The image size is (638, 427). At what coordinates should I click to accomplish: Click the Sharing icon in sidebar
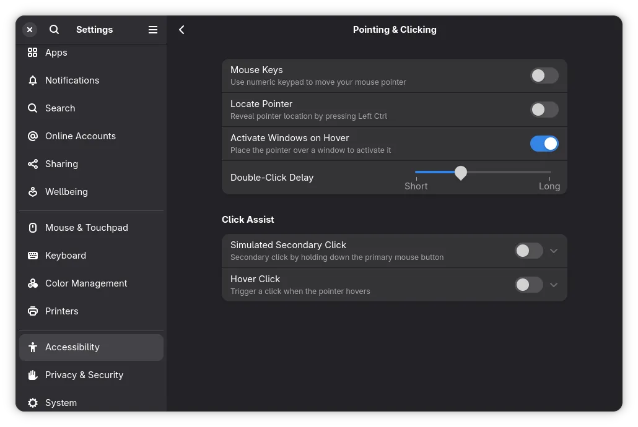click(33, 164)
